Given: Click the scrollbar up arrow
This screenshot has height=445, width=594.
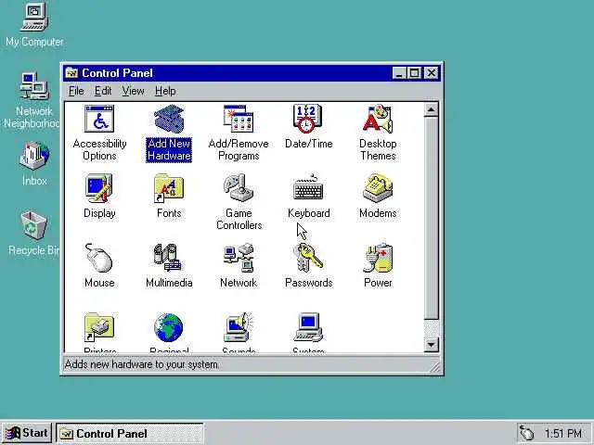Looking at the screenshot, I should (x=431, y=109).
